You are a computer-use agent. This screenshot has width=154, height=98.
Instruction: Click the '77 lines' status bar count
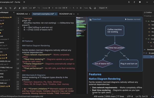(121, 97)
